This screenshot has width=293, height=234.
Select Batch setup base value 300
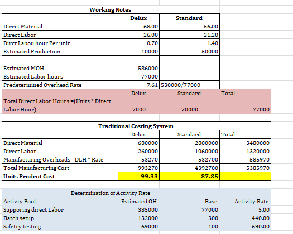(x=213, y=218)
